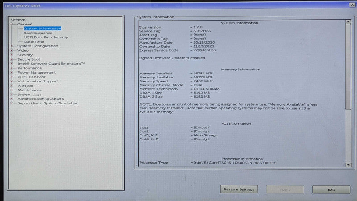Click the Memory Installed value 16384 MB
Image resolution: width=357 pixels, height=201 pixels.
pos(203,74)
